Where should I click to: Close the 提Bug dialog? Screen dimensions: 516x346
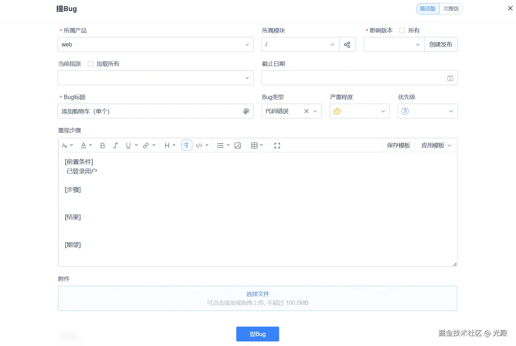coord(510,8)
